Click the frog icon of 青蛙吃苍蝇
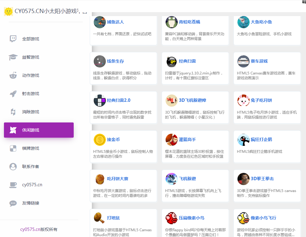 click(172, 22)
